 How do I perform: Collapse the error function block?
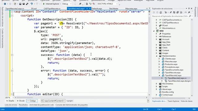pyautogui.click(x=12, y=71)
